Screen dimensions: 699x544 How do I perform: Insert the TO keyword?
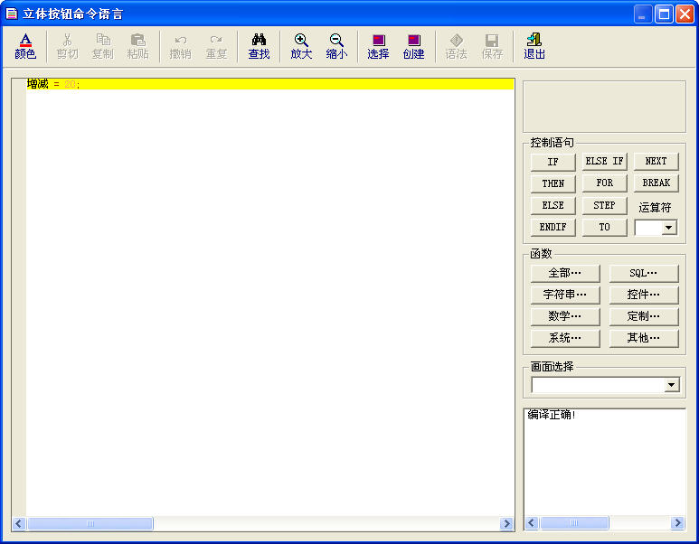coord(604,227)
